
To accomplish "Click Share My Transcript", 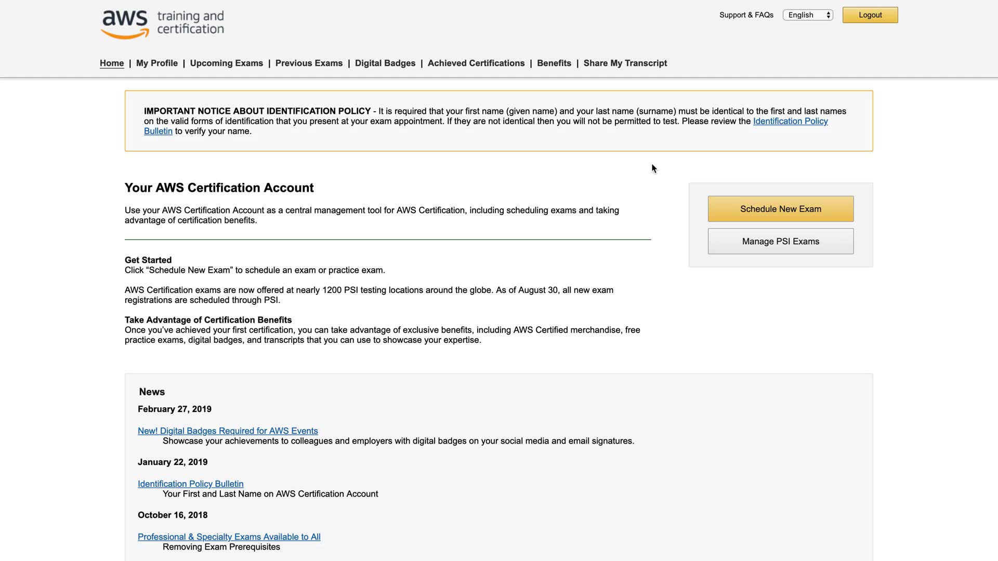I will 625,63.
